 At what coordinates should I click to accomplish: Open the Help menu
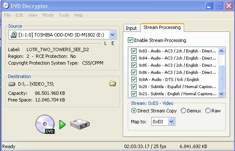tap(78, 15)
